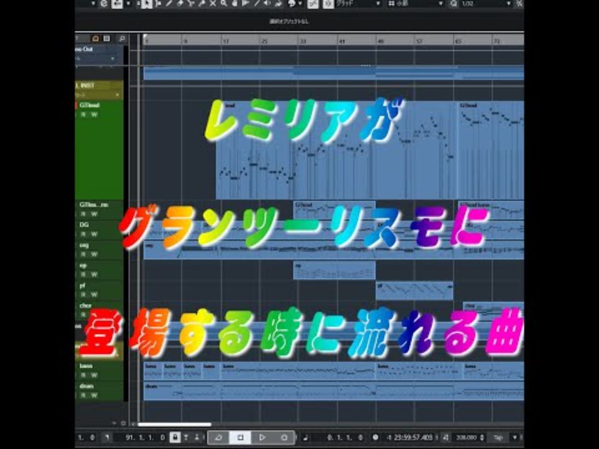Open dropdown beside the highlighted toolbar button

128,4
